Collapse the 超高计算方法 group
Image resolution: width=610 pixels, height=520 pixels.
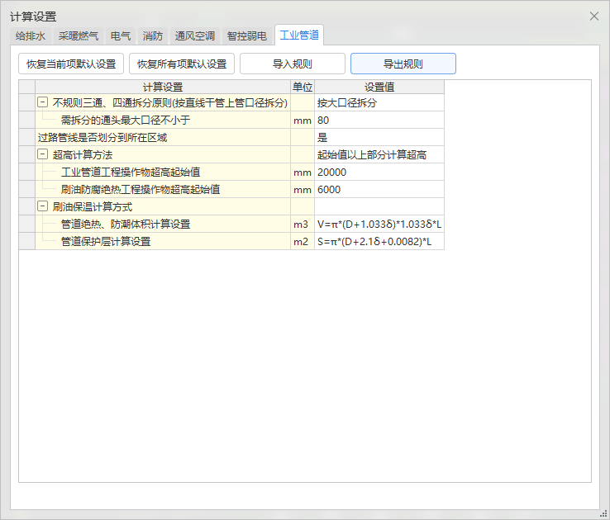click(42, 155)
